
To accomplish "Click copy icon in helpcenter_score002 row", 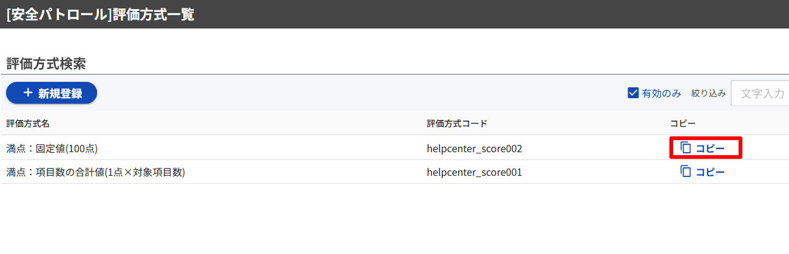I will coord(686,148).
